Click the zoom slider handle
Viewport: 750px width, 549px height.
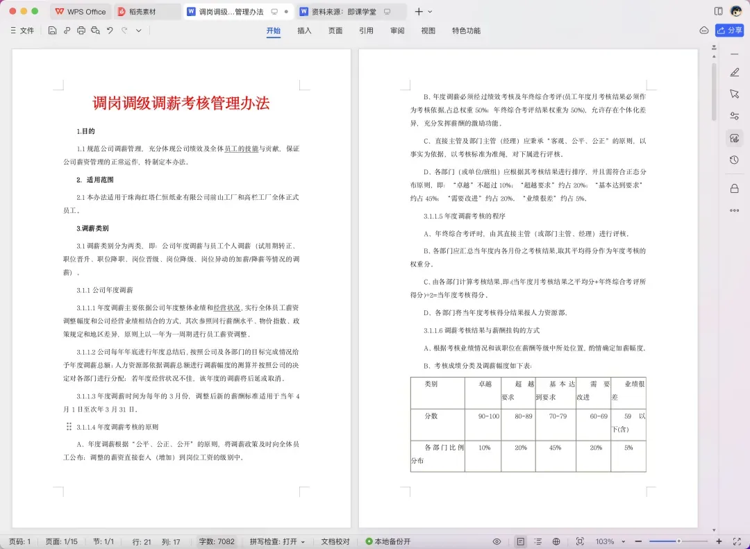(x=678, y=541)
